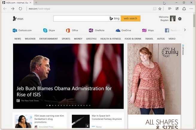Click the Kim Kardashian story thumbnail
This screenshot has width=196, height=130.
tap(24, 121)
